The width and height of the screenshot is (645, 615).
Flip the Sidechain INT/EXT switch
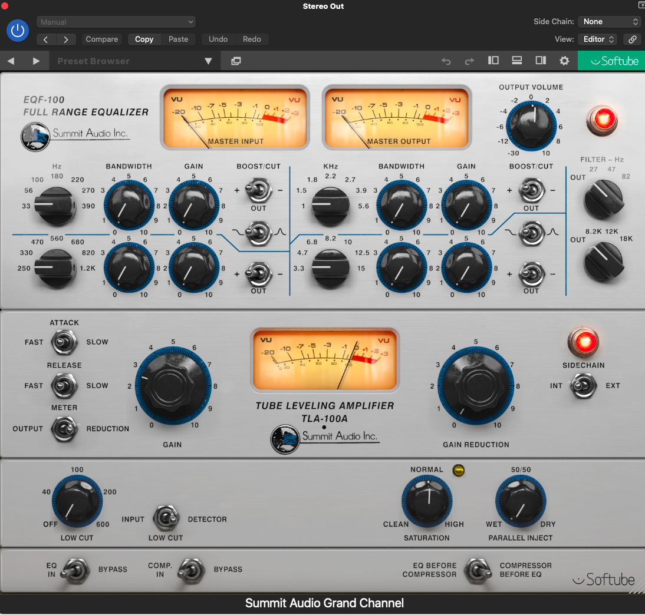coord(583,386)
